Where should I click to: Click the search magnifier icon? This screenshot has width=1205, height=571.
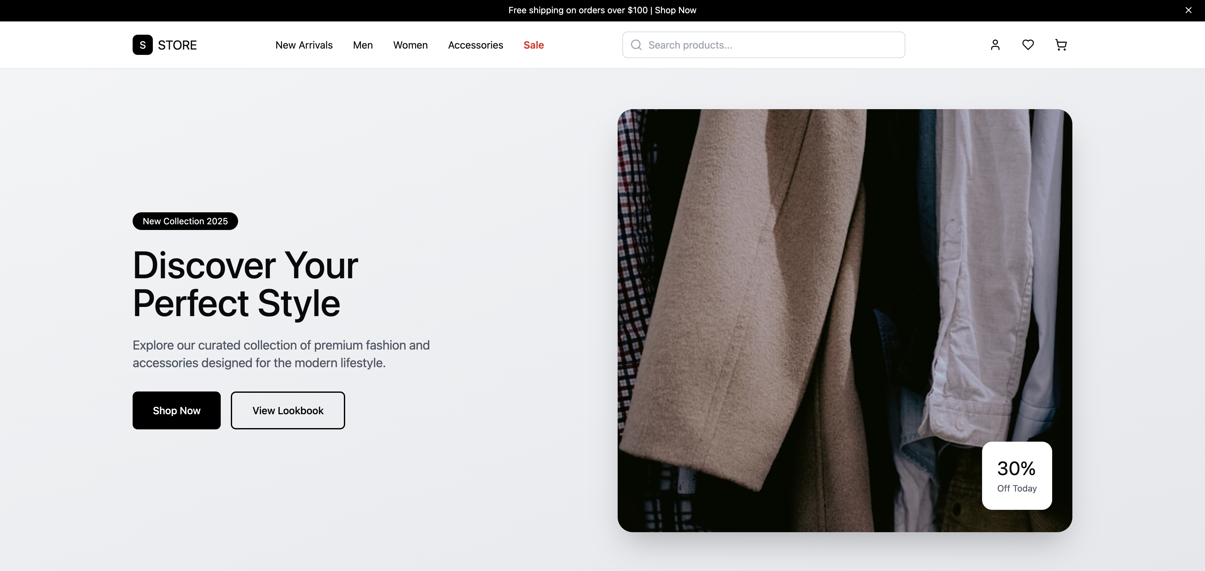click(x=636, y=45)
